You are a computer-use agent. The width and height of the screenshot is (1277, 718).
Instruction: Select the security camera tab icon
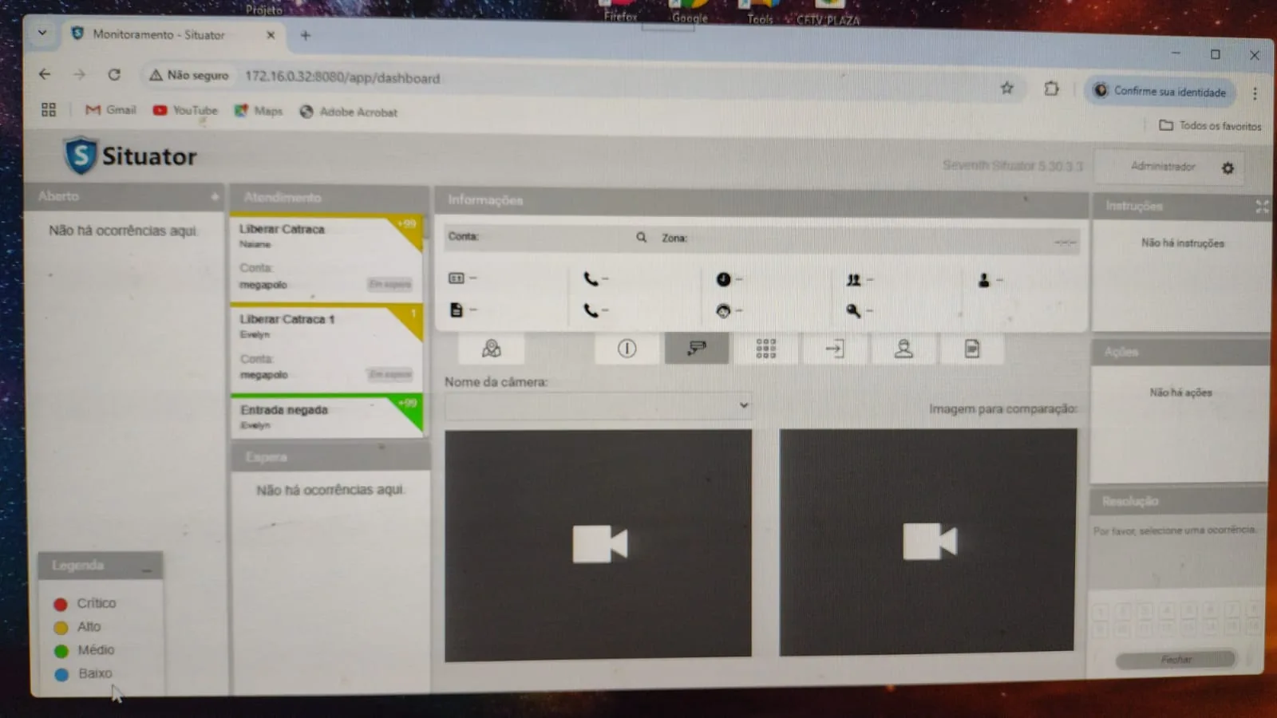pyautogui.click(x=697, y=349)
